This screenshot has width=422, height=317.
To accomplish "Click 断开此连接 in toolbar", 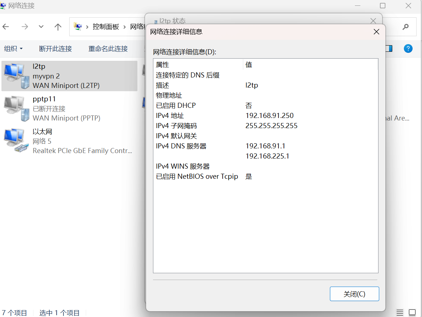I will (55, 48).
